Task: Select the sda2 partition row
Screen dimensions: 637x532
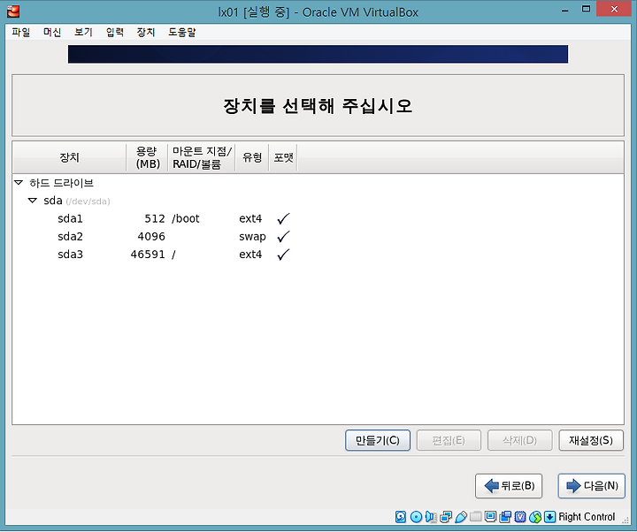Action: tap(318, 237)
